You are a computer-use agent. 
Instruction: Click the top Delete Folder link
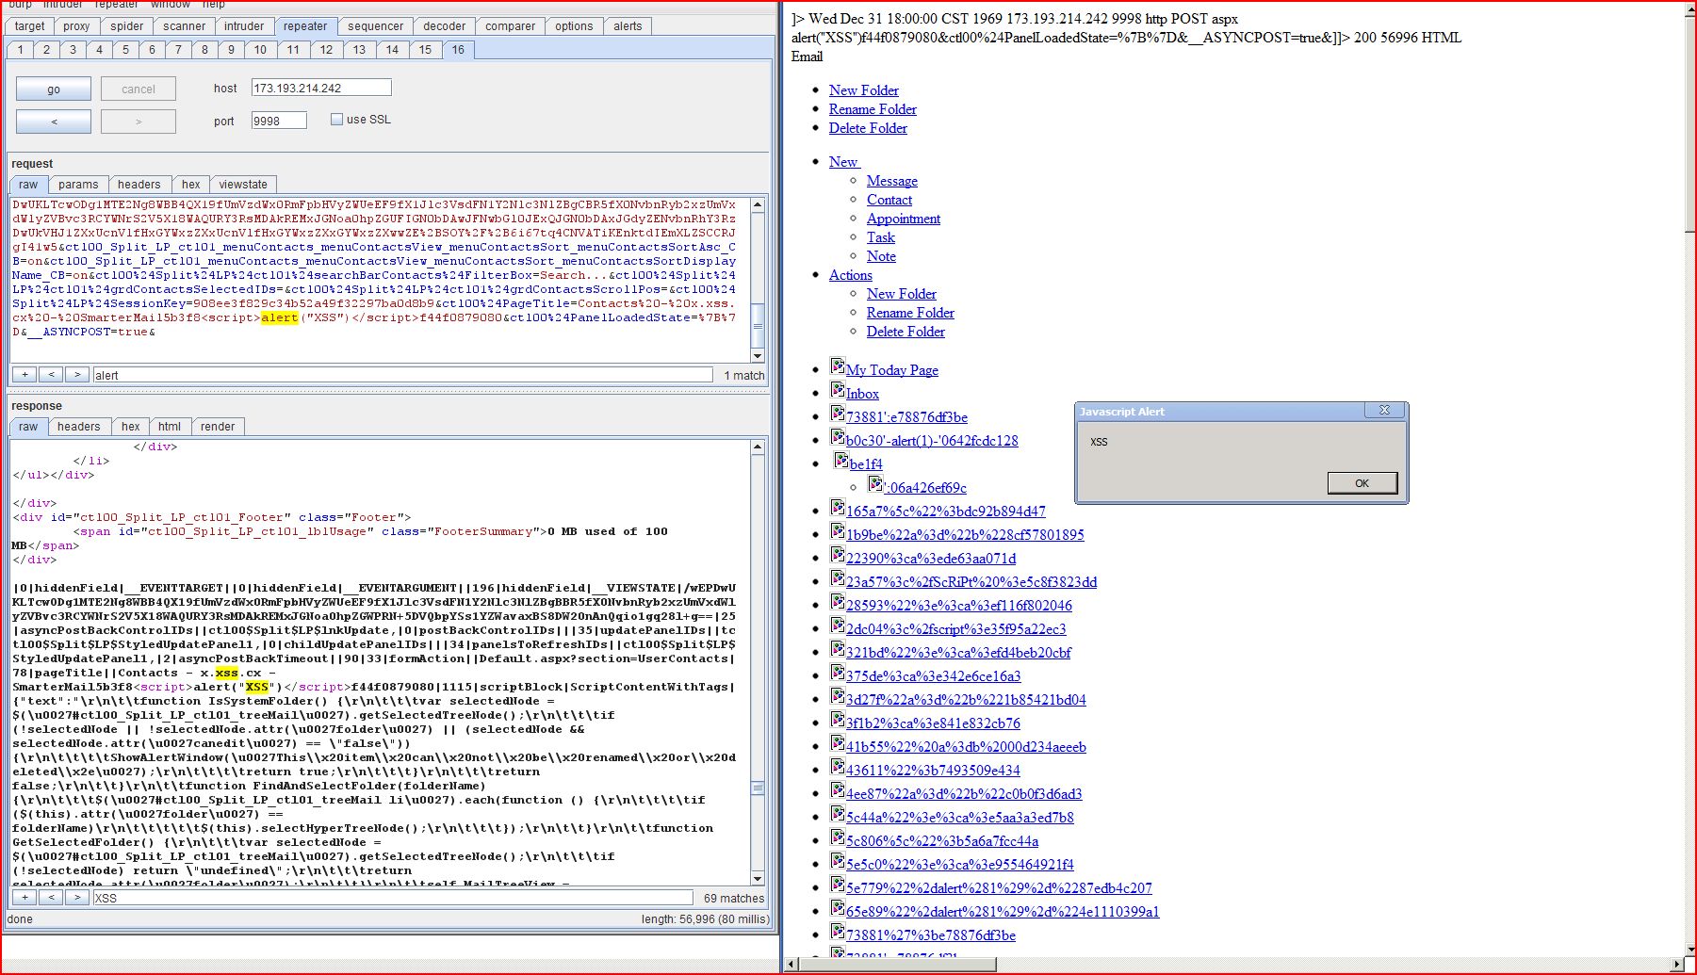[x=868, y=128]
